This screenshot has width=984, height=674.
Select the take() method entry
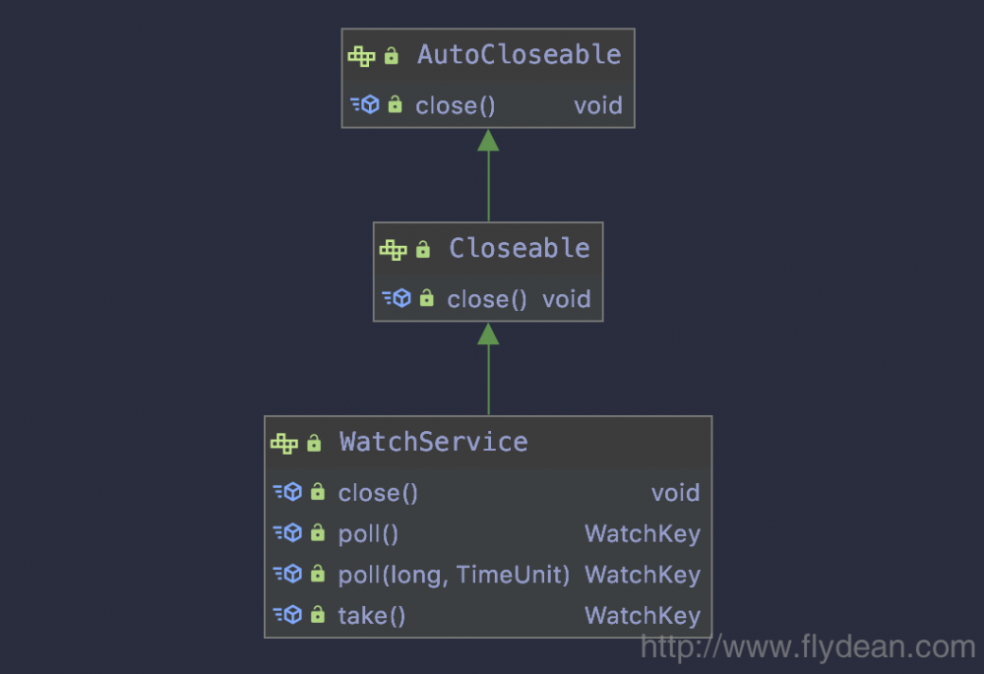[371, 616]
